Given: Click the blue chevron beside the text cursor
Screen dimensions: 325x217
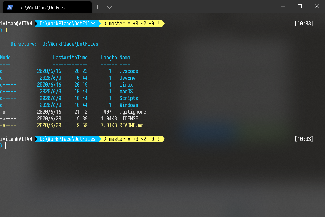Looking at the screenshot, I should [1, 146].
